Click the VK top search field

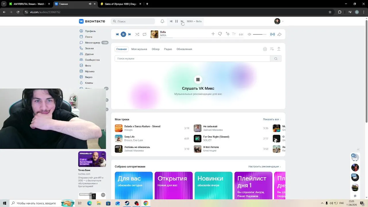click(x=133, y=21)
